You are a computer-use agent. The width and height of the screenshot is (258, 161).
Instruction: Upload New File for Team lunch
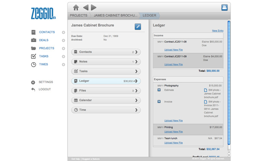(173, 143)
